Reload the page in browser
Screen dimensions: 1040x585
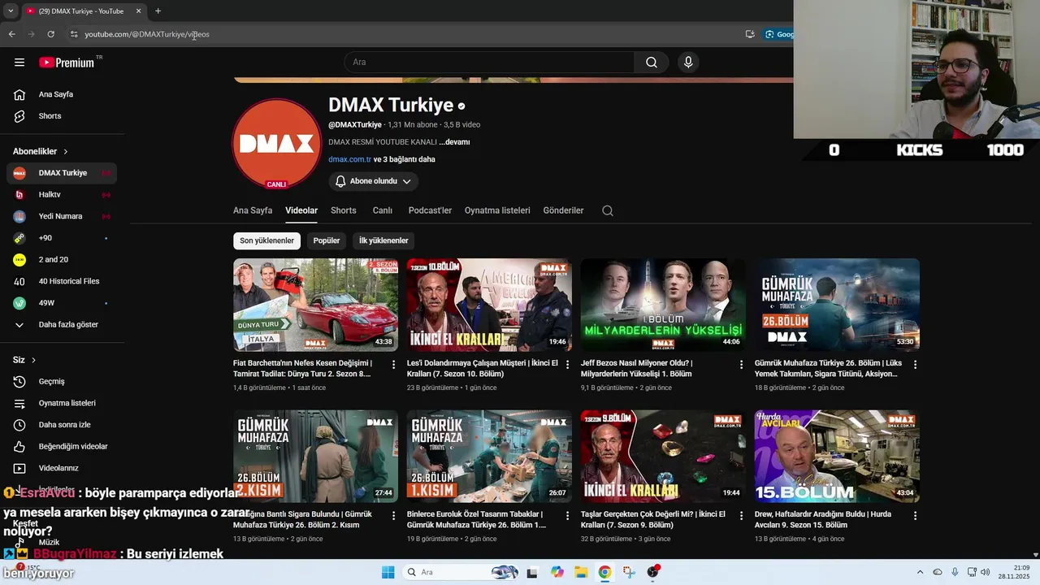click(50, 34)
